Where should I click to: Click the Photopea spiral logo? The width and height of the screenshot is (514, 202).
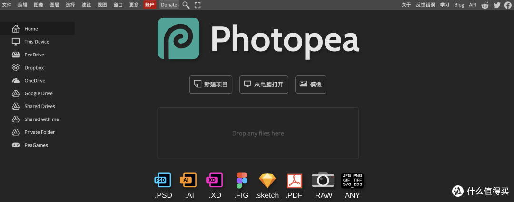(x=178, y=38)
